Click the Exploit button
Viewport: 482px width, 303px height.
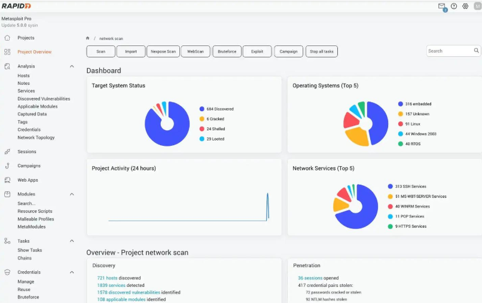click(x=257, y=51)
